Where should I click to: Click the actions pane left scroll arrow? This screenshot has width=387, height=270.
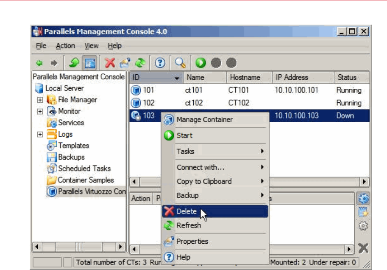[x=134, y=249]
